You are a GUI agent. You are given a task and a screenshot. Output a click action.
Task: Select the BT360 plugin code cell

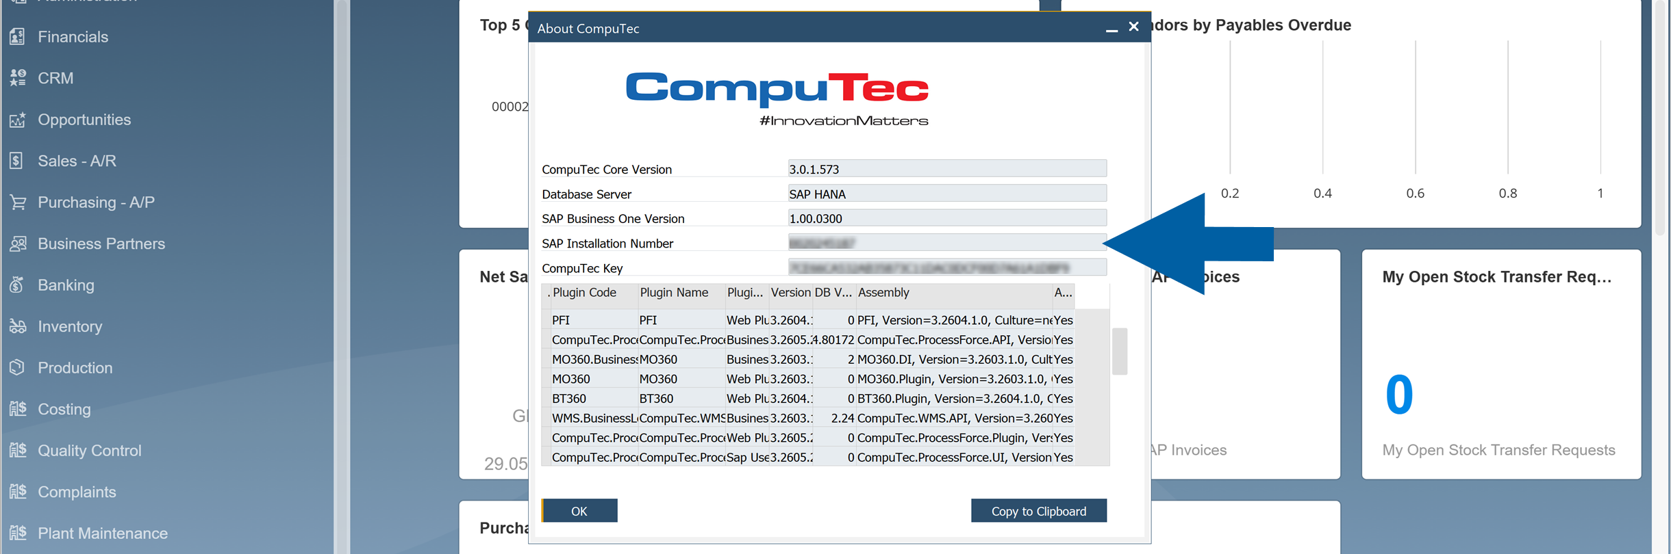(x=593, y=398)
